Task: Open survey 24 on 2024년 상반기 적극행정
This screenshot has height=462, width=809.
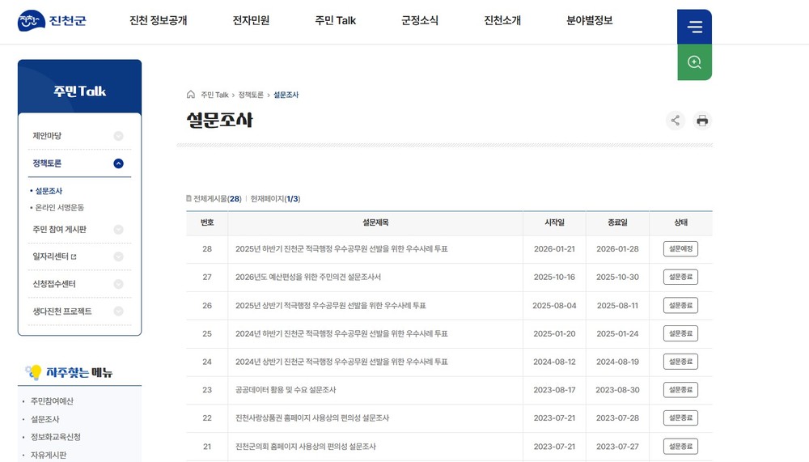Action: pos(341,362)
